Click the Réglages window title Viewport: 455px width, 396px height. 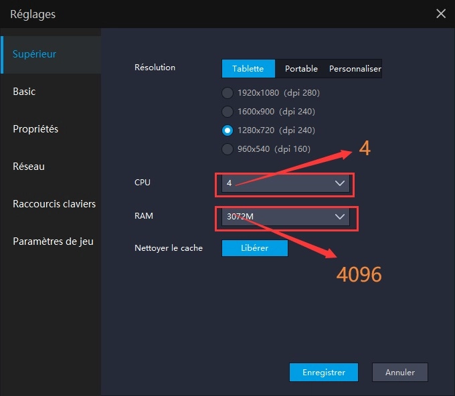pyautogui.click(x=33, y=14)
